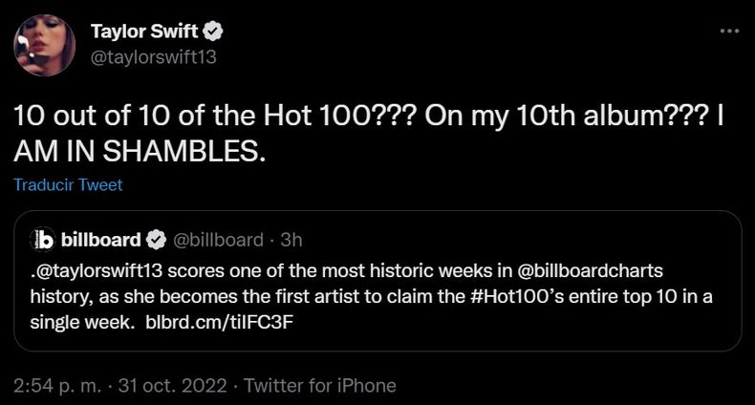The height and width of the screenshot is (405, 755).
Task: Open the billboard account name
Action: click(100, 238)
